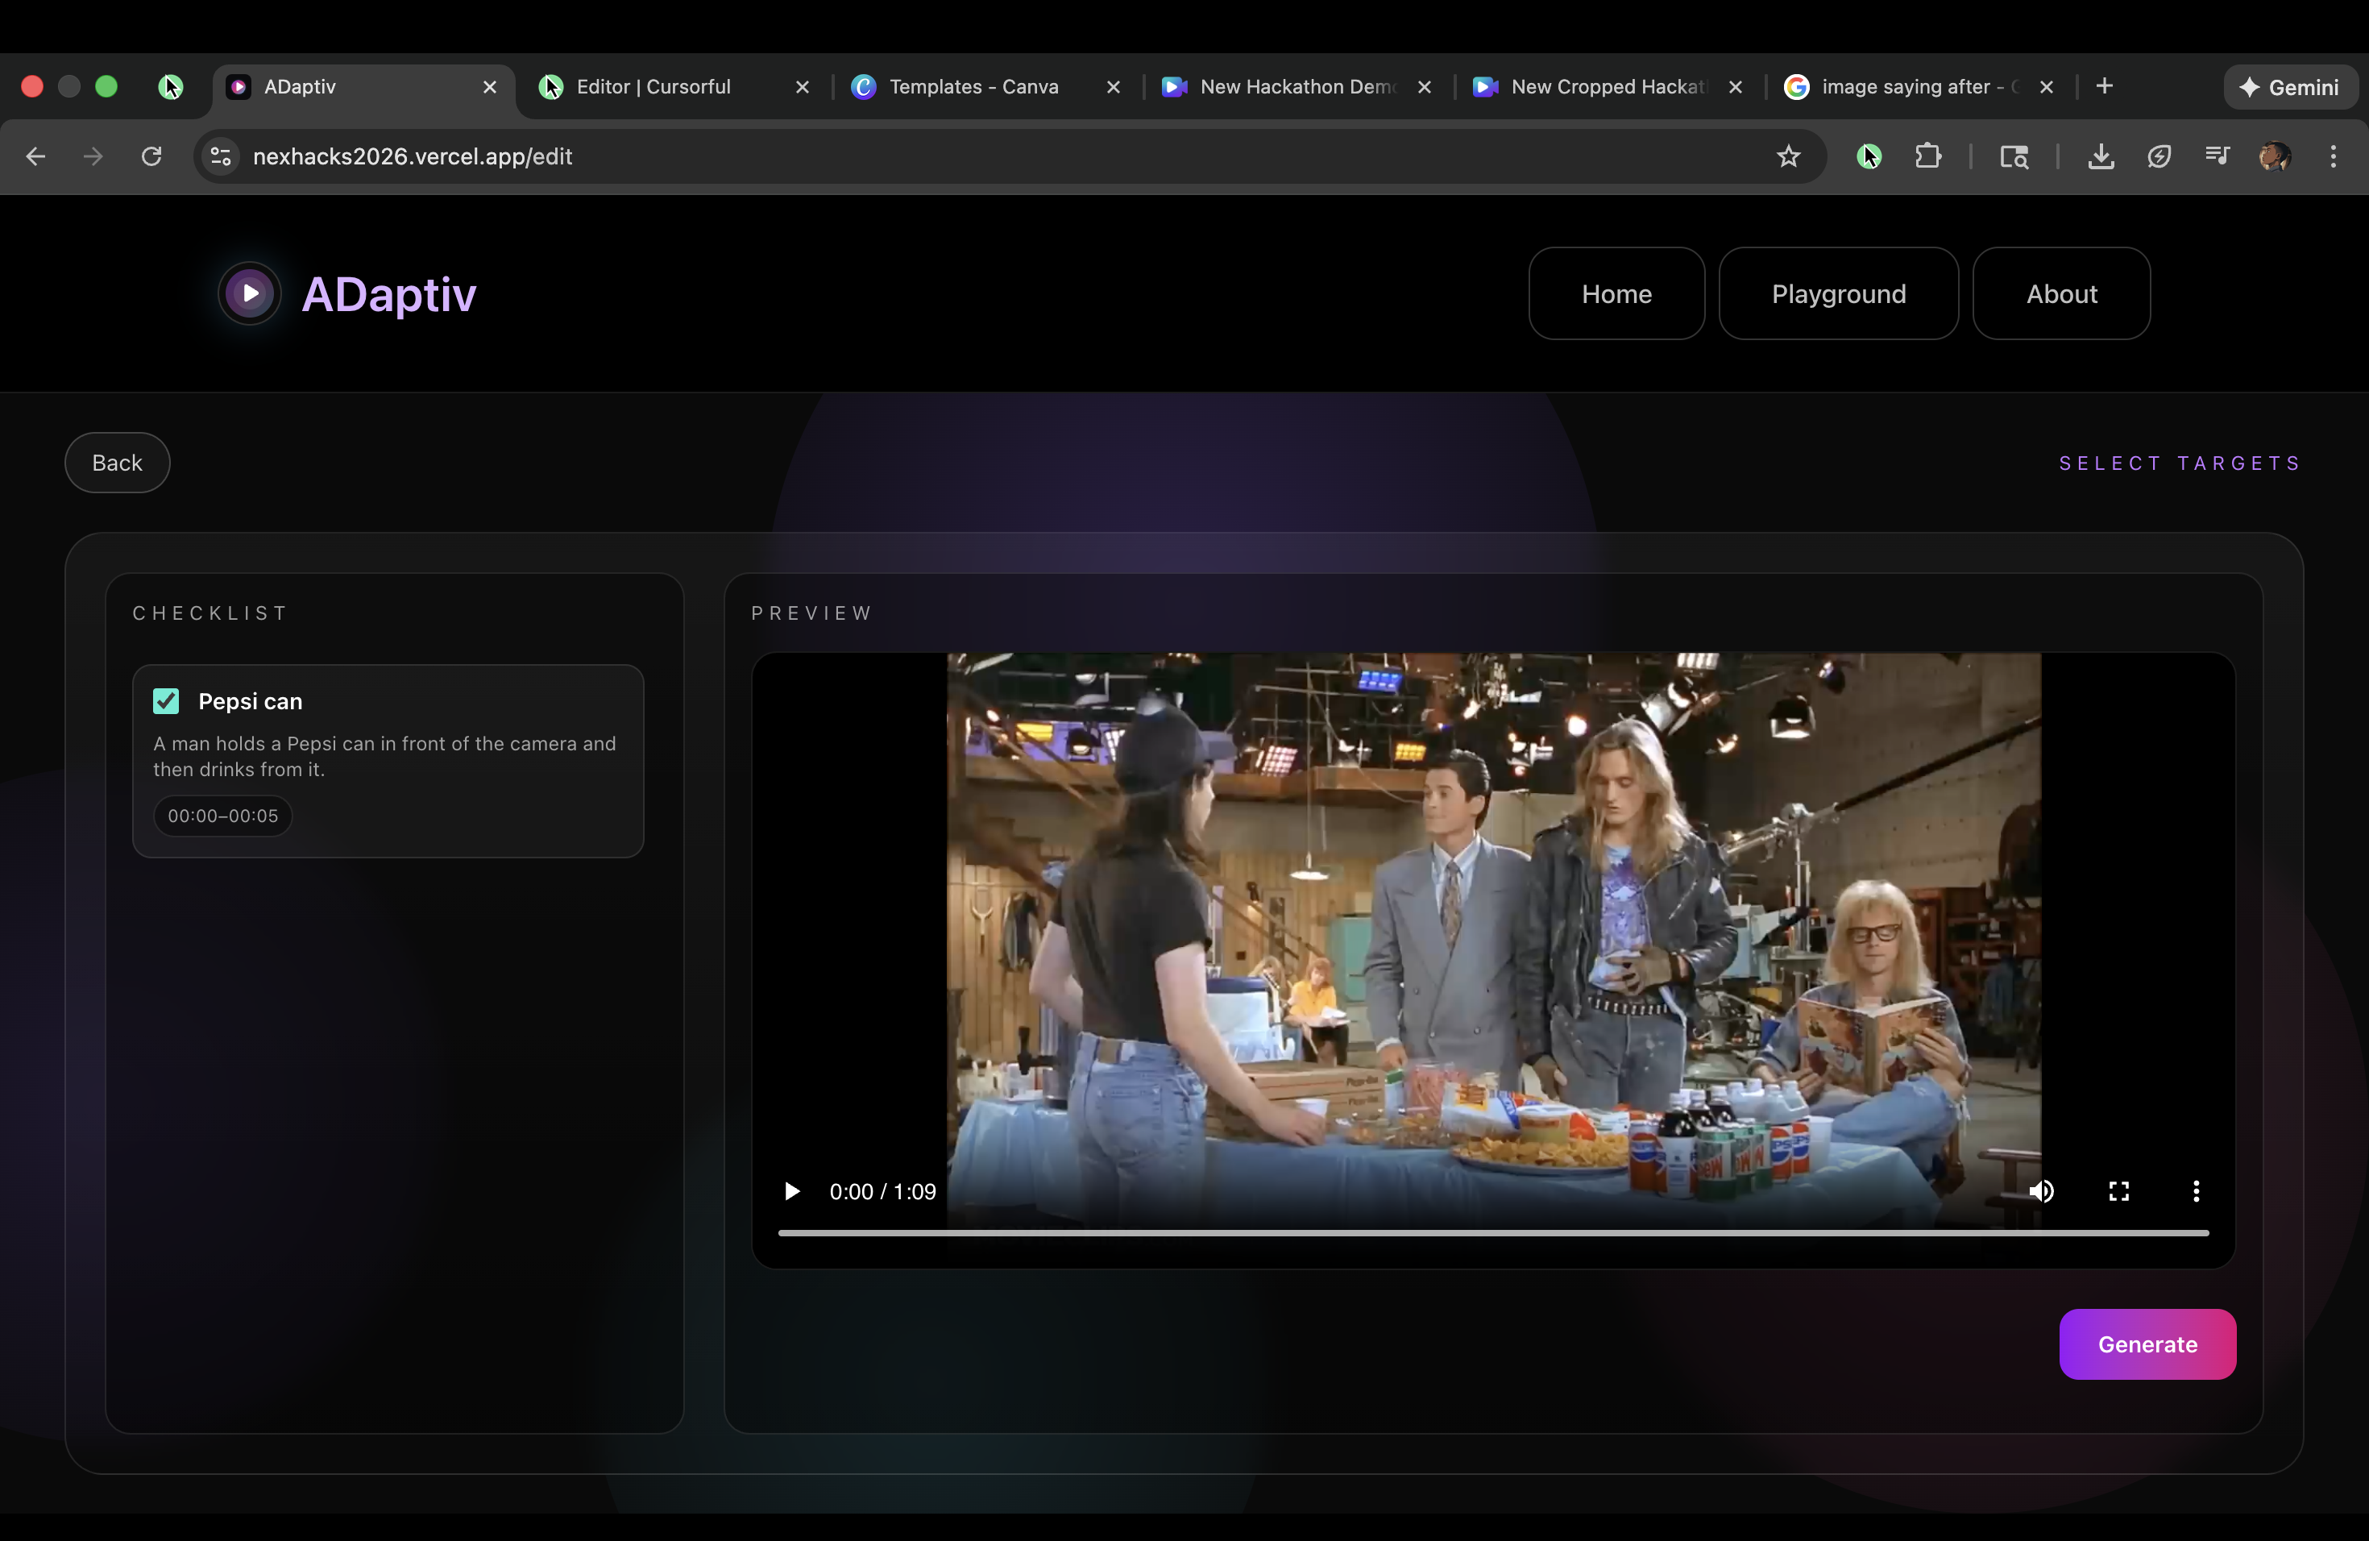Open the Chrome three-dot menu
The height and width of the screenshot is (1541, 2369).
pyautogui.click(x=2332, y=156)
